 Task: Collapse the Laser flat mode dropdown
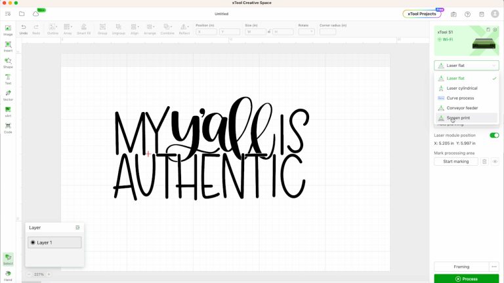(466, 66)
